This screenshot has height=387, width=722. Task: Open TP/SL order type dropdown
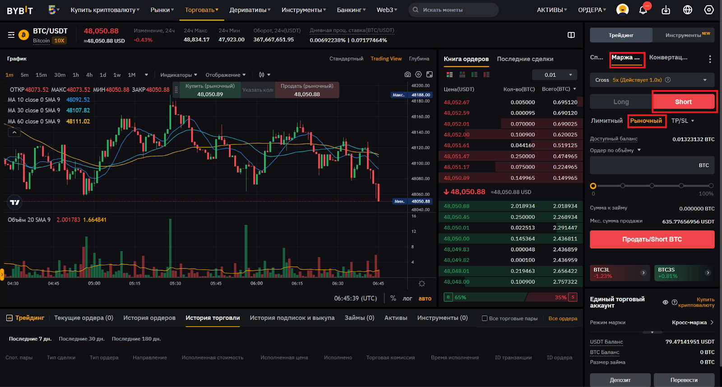(682, 121)
